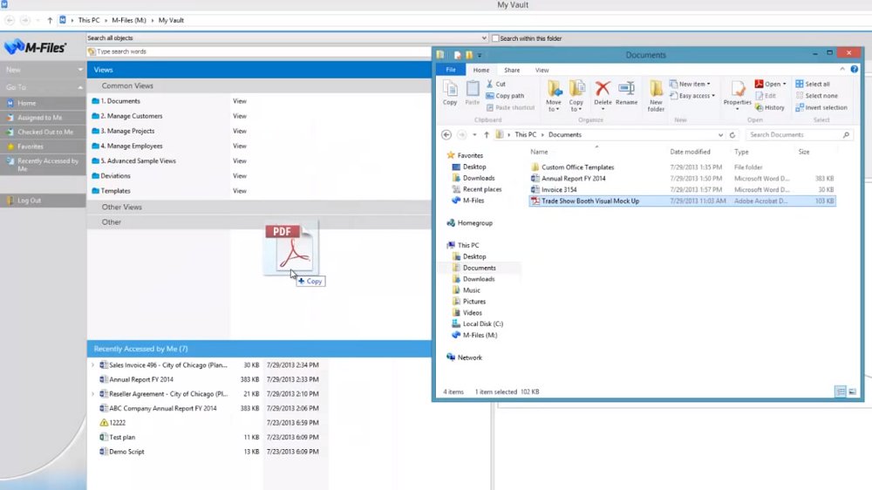Switch to the Home ribbon tab
Image resolution: width=872 pixels, height=490 pixels.
[x=481, y=70]
